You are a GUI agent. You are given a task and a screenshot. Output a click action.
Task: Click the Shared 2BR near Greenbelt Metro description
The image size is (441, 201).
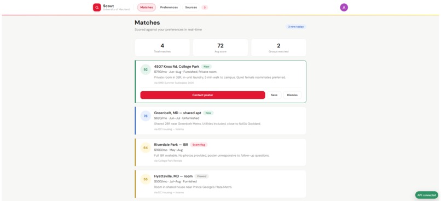tap(207, 123)
